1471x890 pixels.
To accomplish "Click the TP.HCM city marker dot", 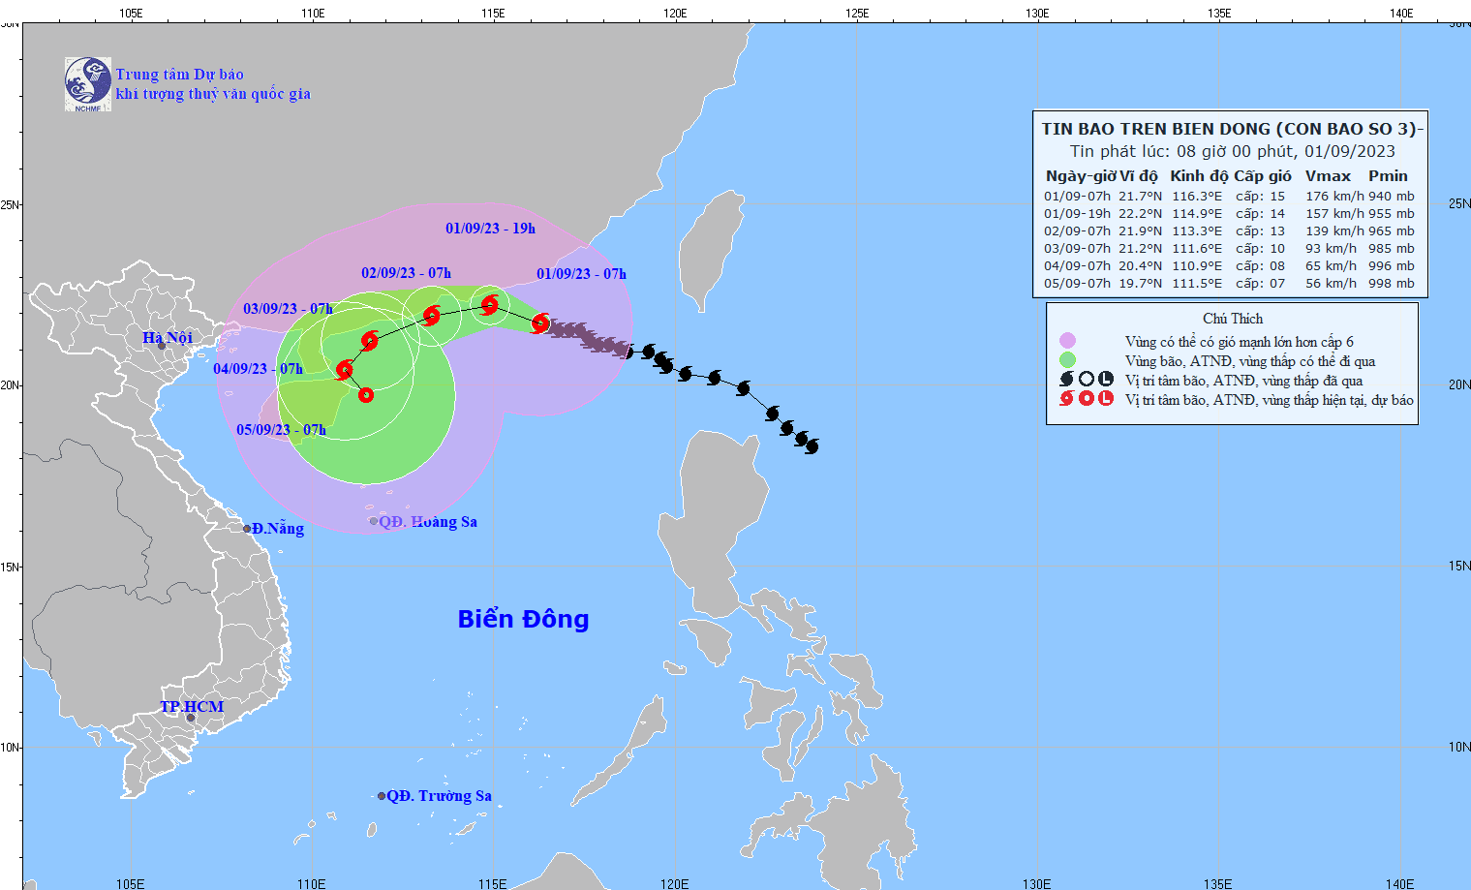I will pos(191,718).
